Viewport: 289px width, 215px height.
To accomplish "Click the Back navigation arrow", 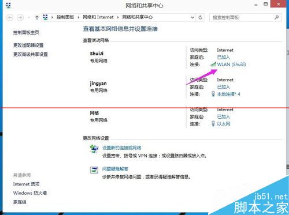I will [x=10, y=17].
